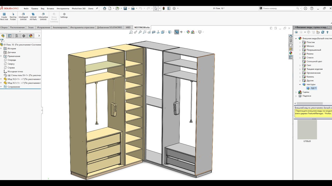Click the Back arrow in Appearances pane
Image resolution: width=332 pixels, height=186 pixels.
coord(296,32)
